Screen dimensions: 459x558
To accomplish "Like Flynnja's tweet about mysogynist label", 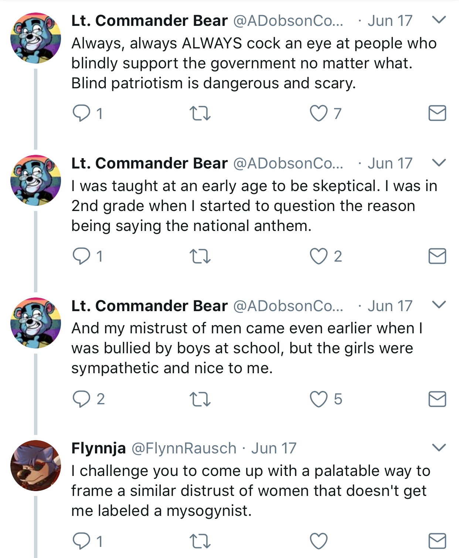I will pos(319,541).
